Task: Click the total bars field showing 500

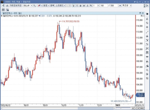Action: tap(114, 5)
